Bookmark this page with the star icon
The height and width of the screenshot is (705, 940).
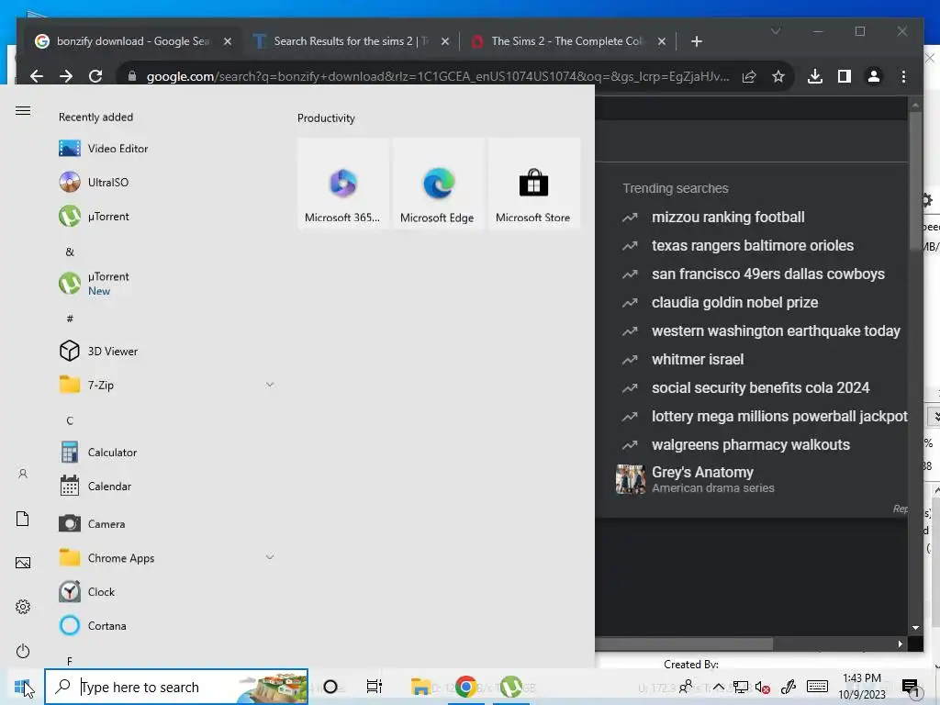tap(778, 76)
